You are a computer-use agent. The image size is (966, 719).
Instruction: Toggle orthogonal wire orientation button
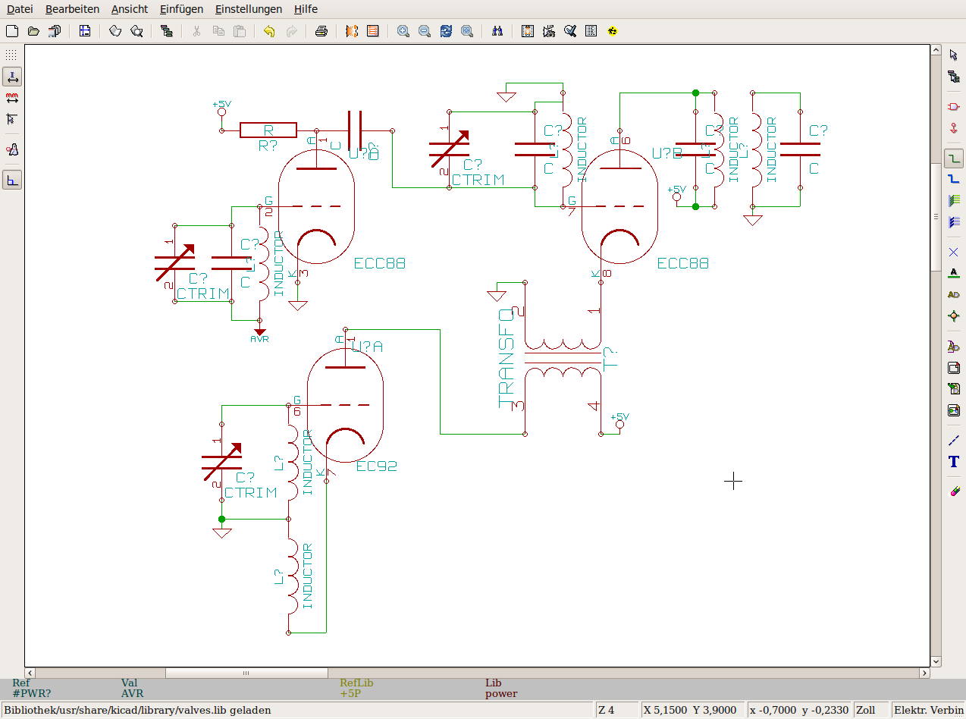(x=11, y=180)
